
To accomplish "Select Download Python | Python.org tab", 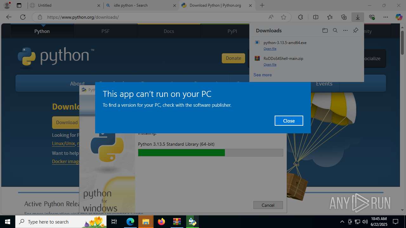I will [217, 5].
